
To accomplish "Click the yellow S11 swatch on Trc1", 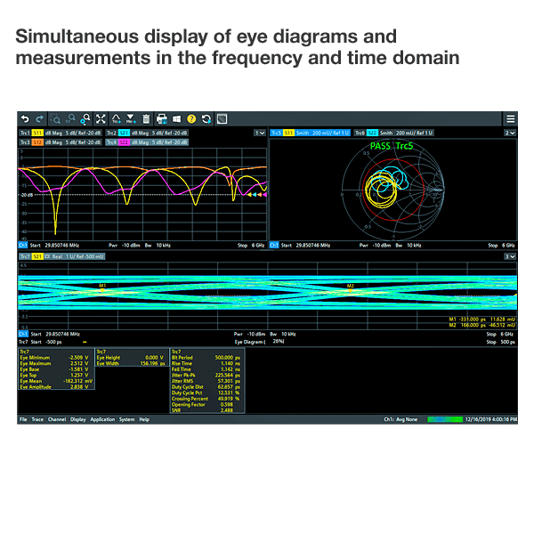I will 37,133.
